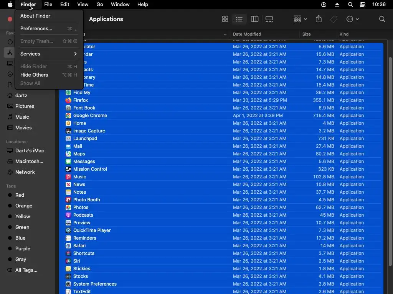Open Control Center in menu bar

pyautogui.click(x=363, y=5)
